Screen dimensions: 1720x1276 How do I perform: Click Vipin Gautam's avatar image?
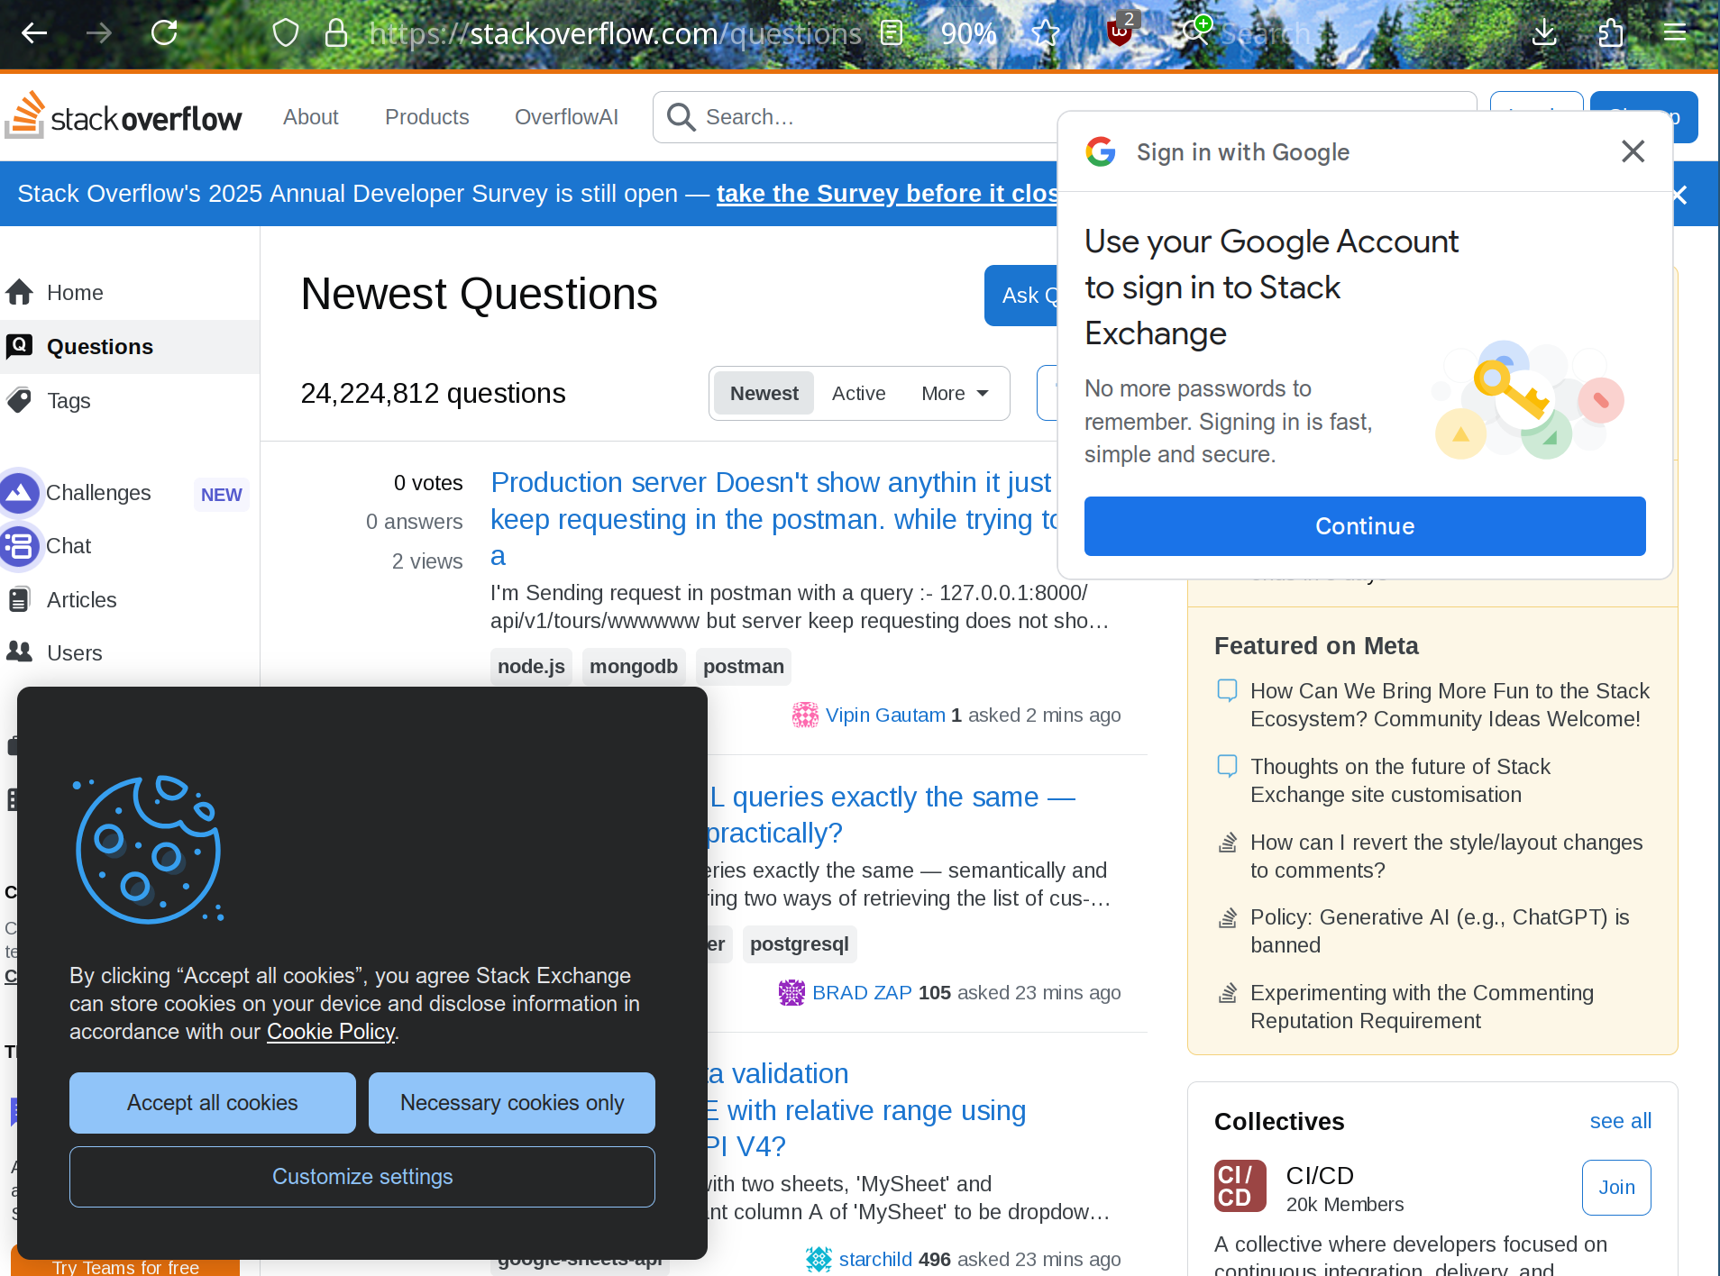click(805, 715)
